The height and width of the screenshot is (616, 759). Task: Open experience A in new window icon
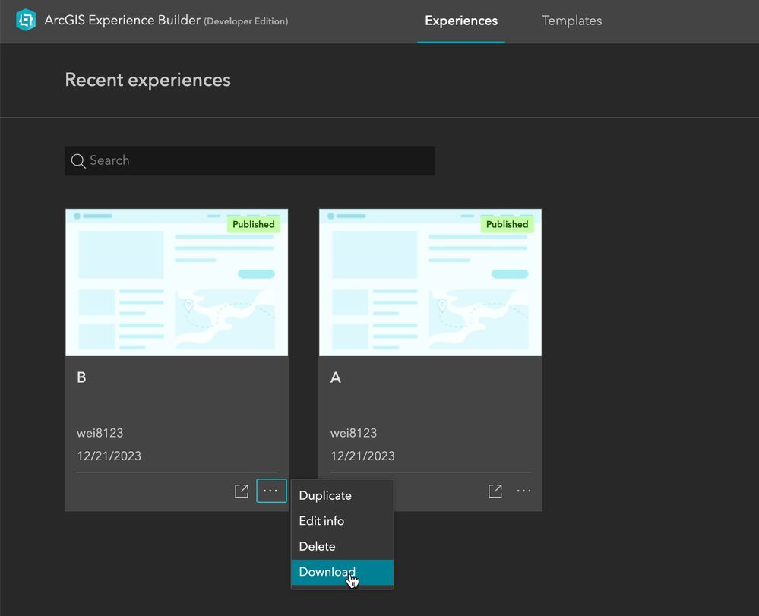point(495,491)
